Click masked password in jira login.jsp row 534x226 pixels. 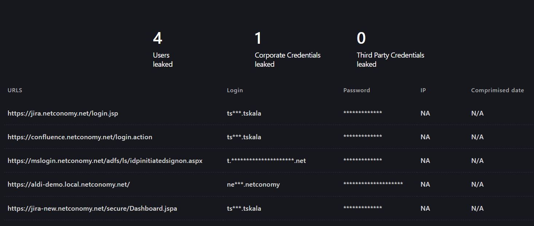[363, 113]
